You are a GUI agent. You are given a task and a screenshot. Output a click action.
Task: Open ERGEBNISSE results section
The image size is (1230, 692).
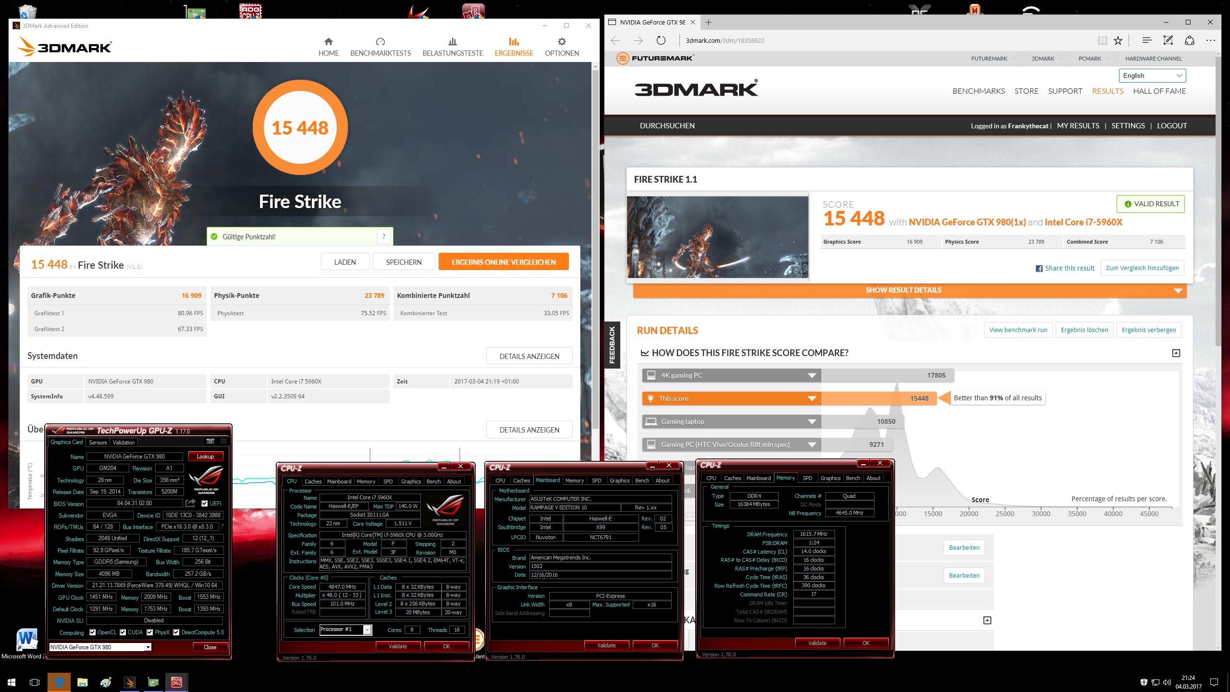(514, 47)
